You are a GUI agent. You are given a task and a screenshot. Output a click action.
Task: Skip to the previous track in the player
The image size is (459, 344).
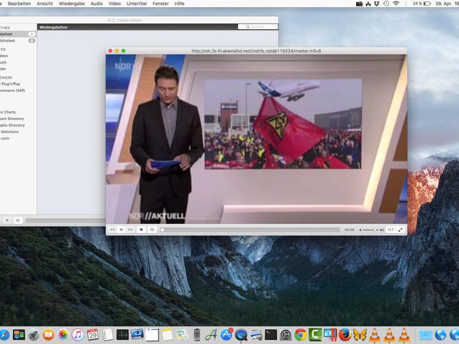point(112,230)
